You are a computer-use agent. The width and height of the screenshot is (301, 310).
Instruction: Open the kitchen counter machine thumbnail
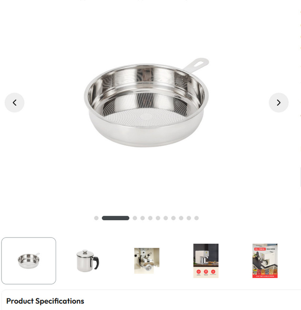[x=206, y=261]
